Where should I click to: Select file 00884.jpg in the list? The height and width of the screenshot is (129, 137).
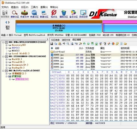pyautogui.click(x=94, y=61)
